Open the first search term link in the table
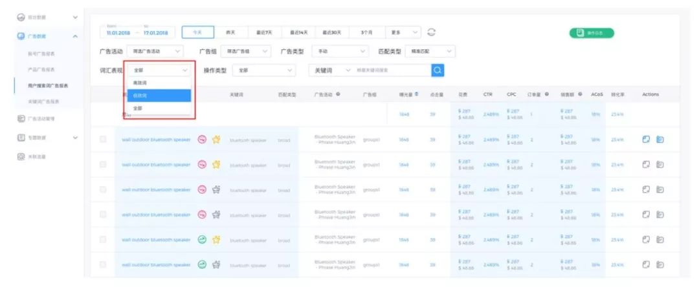This screenshot has width=699, height=287. pos(156,140)
